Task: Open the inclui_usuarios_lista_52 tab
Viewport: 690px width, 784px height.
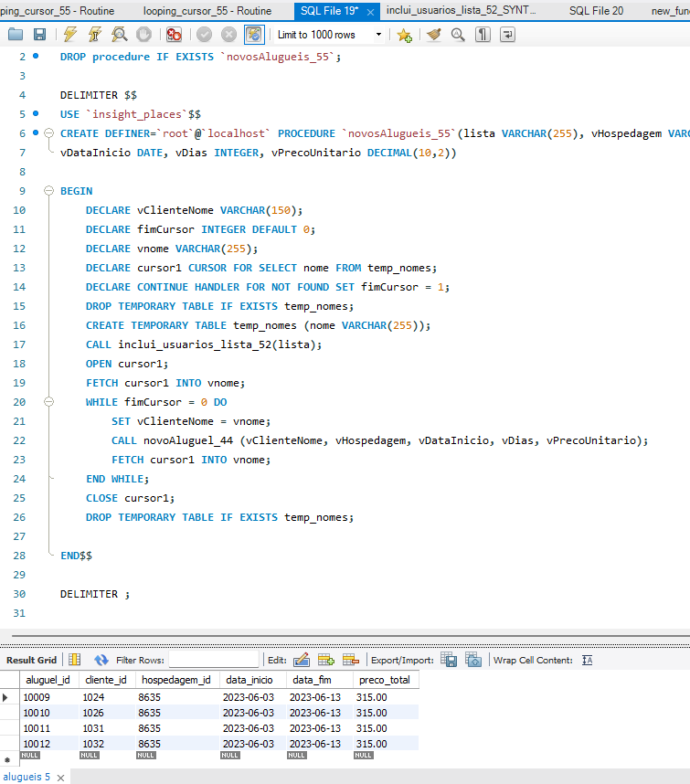Action: point(460,10)
